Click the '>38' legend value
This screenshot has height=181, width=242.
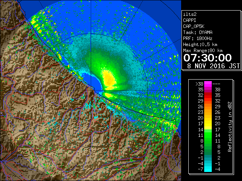[x=199, y=84]
